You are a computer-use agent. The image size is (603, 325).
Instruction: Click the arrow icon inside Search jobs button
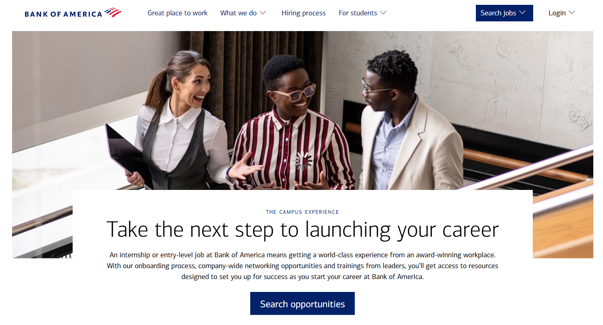point(522,12)
